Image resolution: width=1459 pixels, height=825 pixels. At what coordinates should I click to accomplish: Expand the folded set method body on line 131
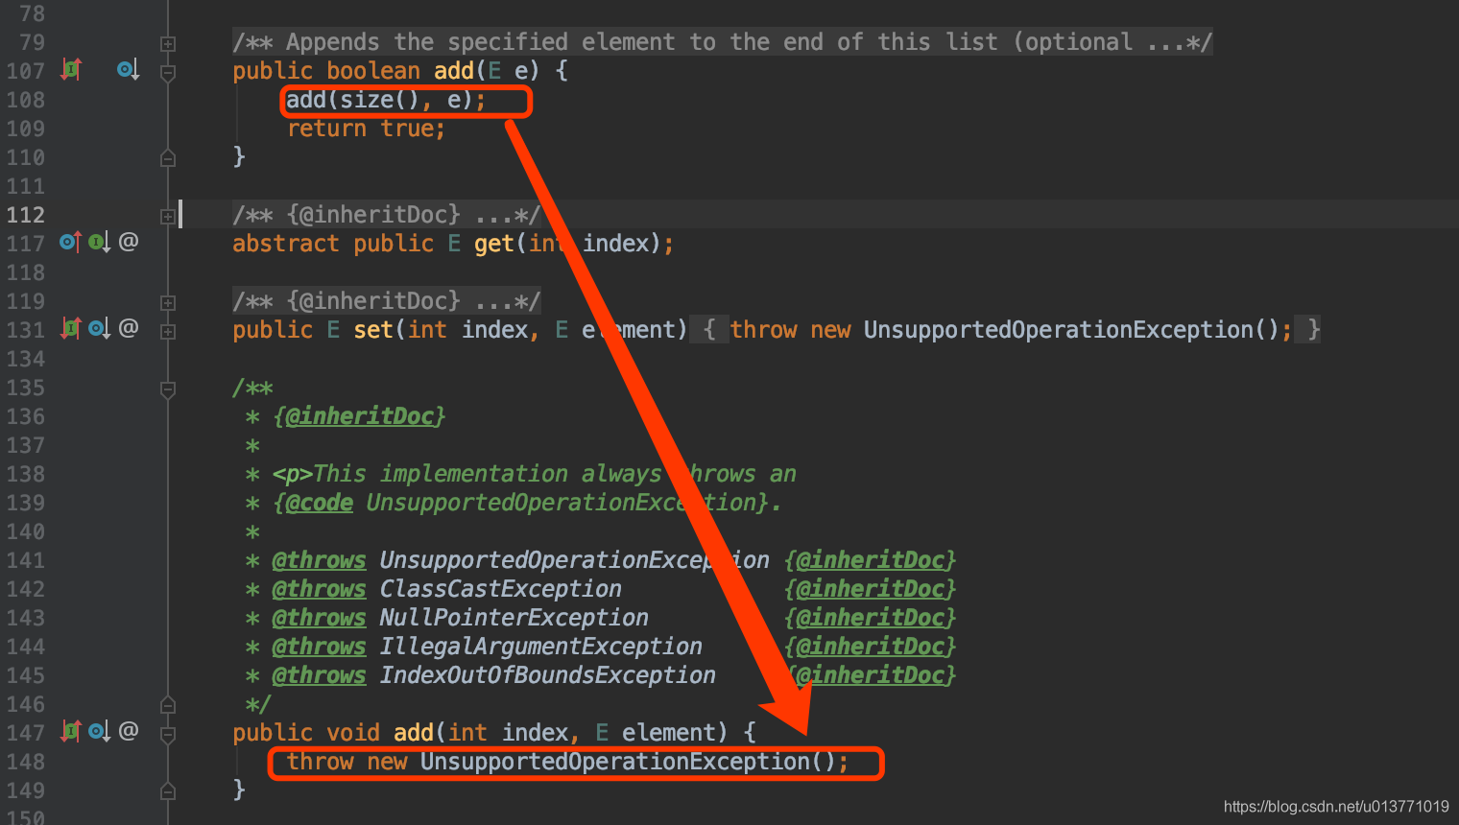[168, 331]
